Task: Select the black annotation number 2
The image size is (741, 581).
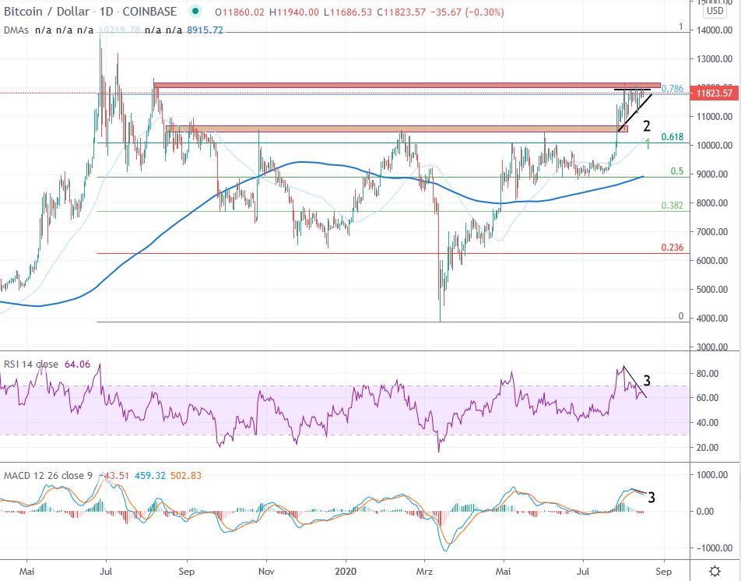Action: click(646, 125)
